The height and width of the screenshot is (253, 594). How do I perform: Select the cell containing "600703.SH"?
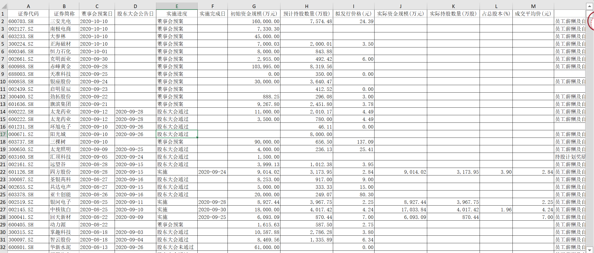pos(28,21)
